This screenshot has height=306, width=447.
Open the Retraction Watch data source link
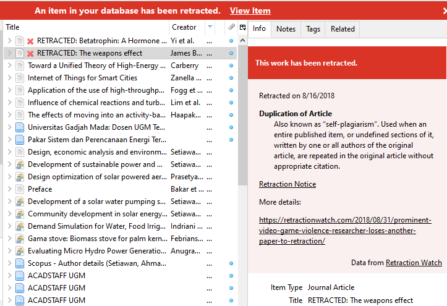[x=414, y=262]
